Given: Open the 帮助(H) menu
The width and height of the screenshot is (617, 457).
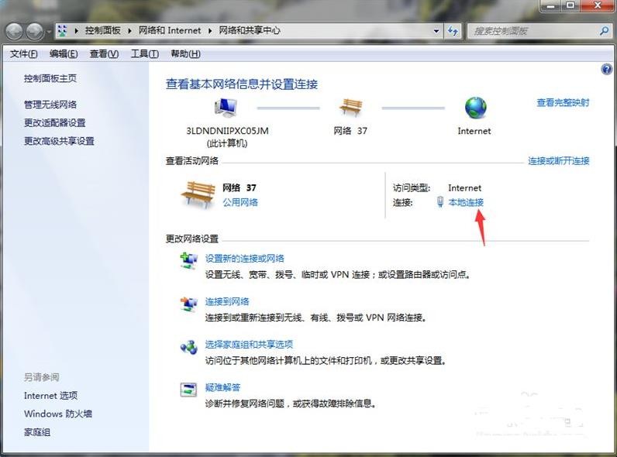Looking at the screenshot, I should [x=185, y=54].
